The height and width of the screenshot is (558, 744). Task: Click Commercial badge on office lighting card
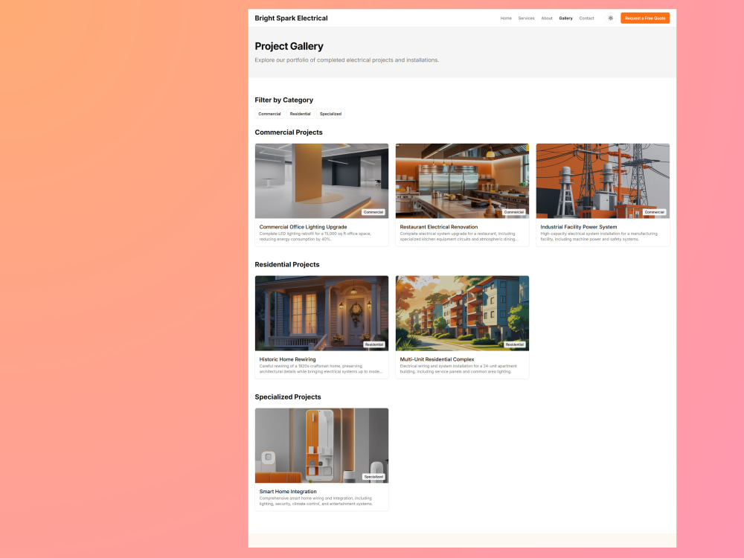point(373,212)
